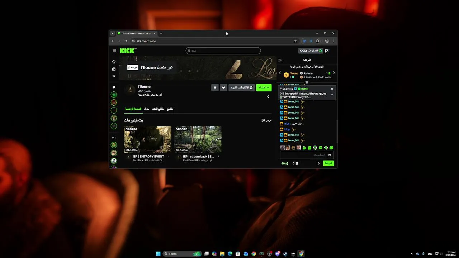This screenshot has height=258, width=459.
Task: Open the Browse icon in Kick's sidebar
Action: pyautogui.click(x=114, y=69)
